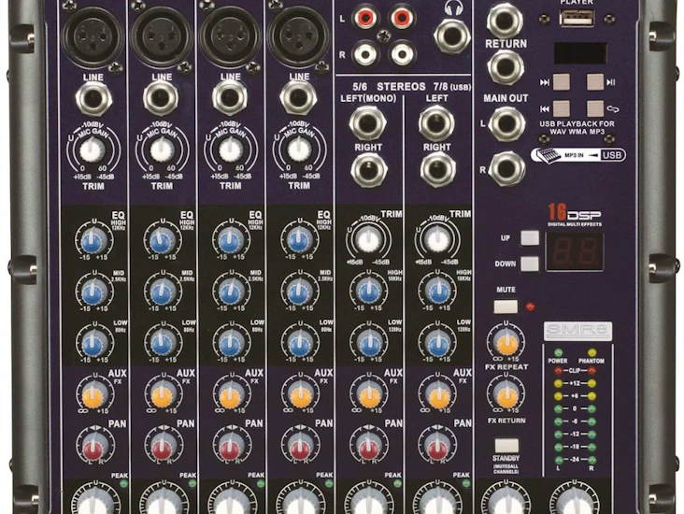
Task: Point at the red MUTE indicator LED
Action: pos(530,307)
